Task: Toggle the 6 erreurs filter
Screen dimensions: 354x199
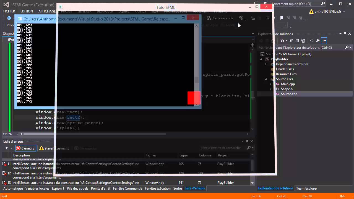Action: pyautogui.click(x=25, y=148)
